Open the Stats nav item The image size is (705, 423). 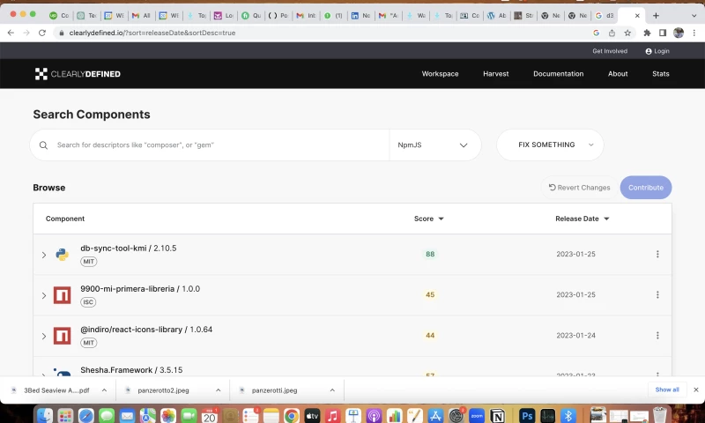[660, 74]
